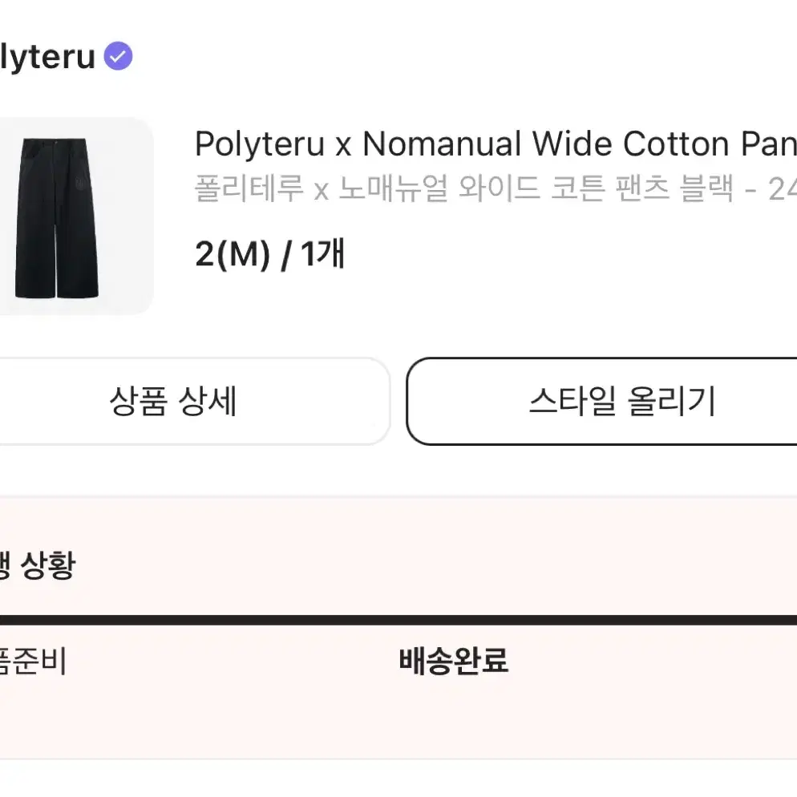Screen dimensions: 797x797
Task: Open the Polyteru brand name link
Action: pos(47,56)
